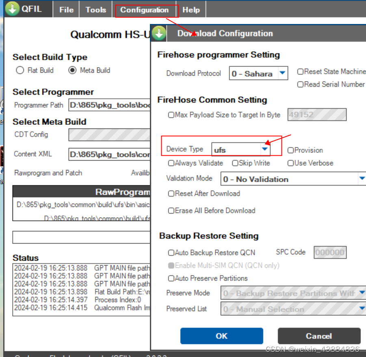Enable Skip Write checkbox
The width and height of the screenshot is (366, 357).
[235, 163]
